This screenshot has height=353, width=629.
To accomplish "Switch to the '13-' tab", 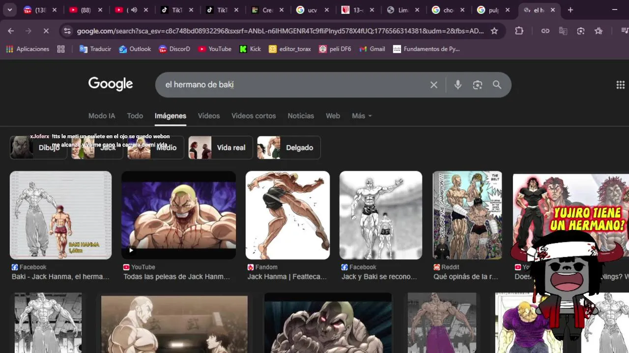I will (x=358, y=10).
